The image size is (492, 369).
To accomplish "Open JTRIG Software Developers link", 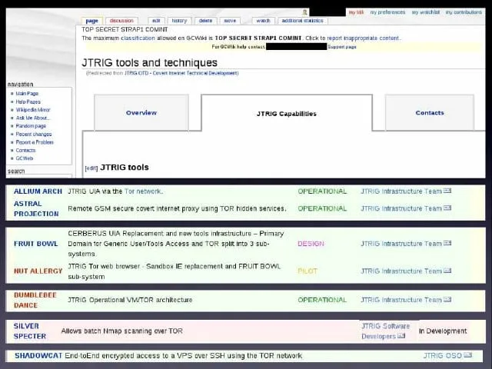I will 385,331.
